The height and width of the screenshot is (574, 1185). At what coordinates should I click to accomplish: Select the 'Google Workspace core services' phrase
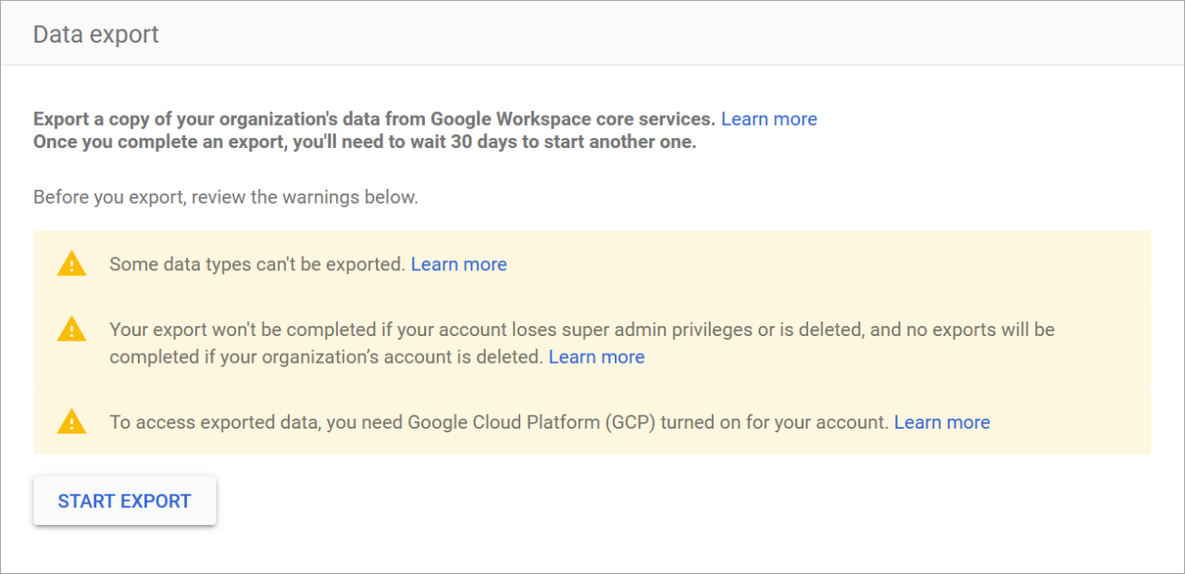572,119
